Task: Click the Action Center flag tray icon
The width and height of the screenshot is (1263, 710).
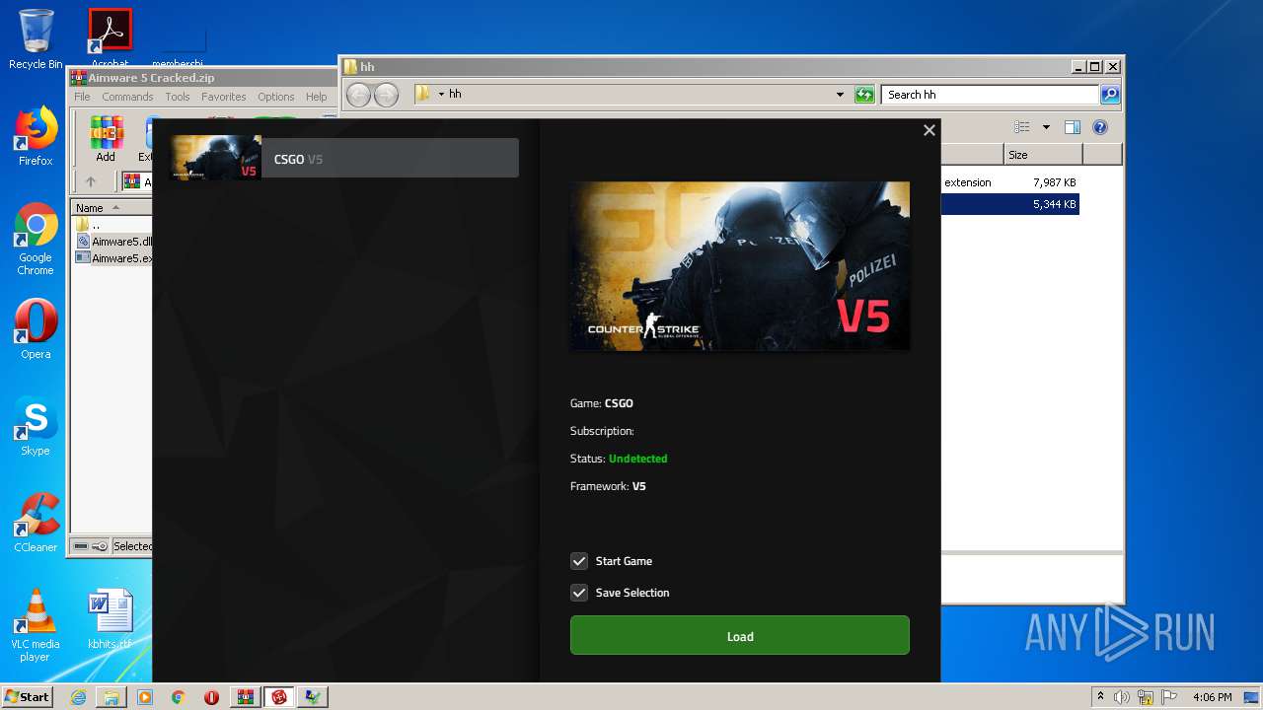Action: pos(1168,697)
